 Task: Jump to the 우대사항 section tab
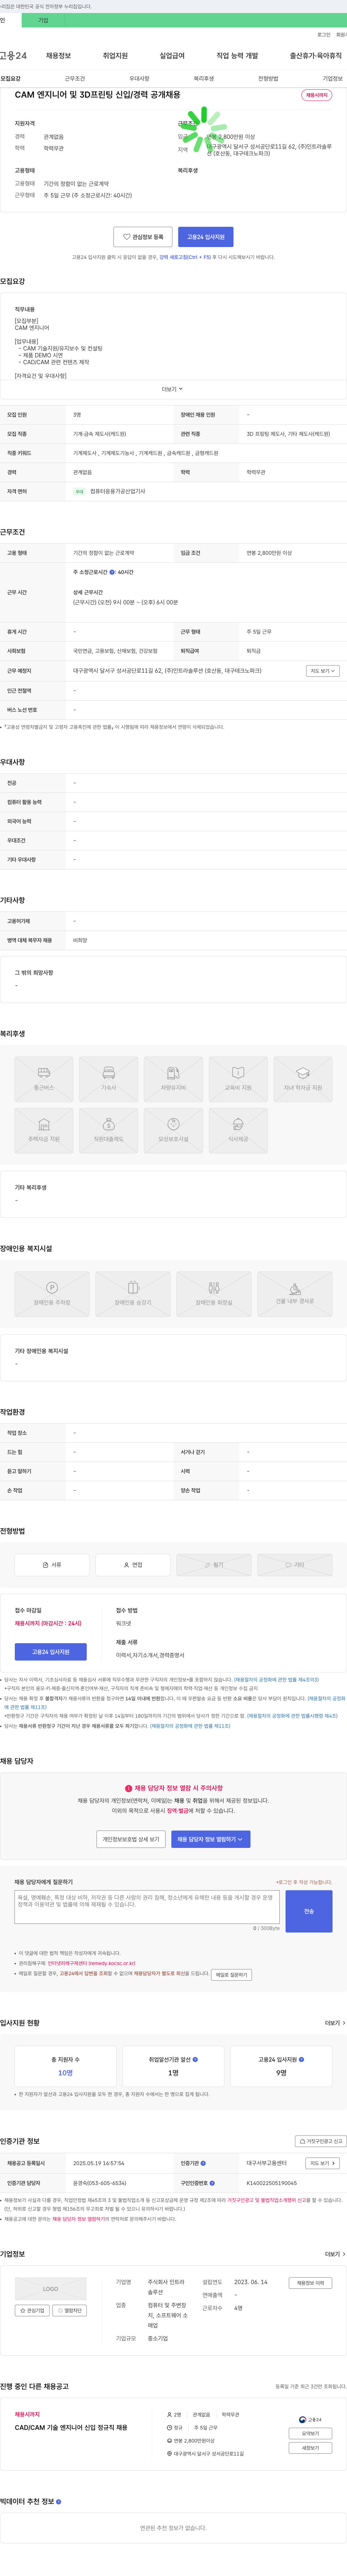click(139, 78)
